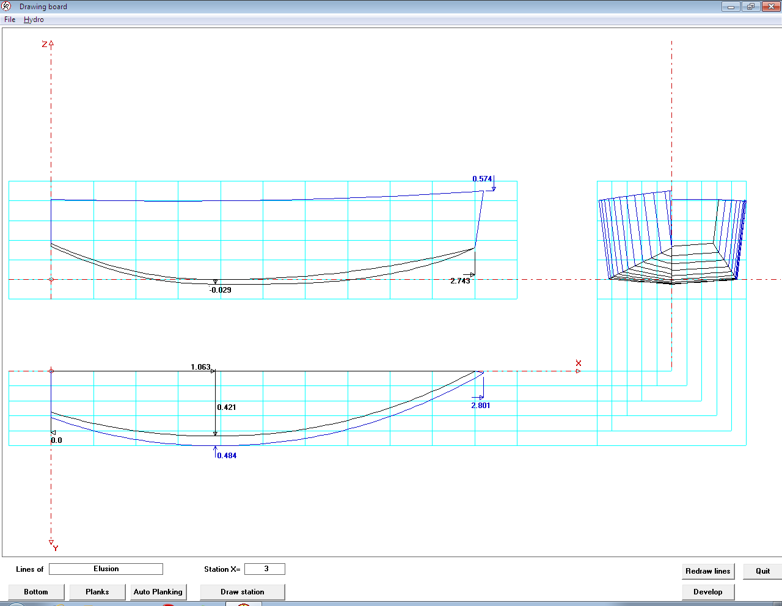Click the 'Station X=' label
Image resolution: width=782 pixels, height=606 pixels.
coord(222,569)
